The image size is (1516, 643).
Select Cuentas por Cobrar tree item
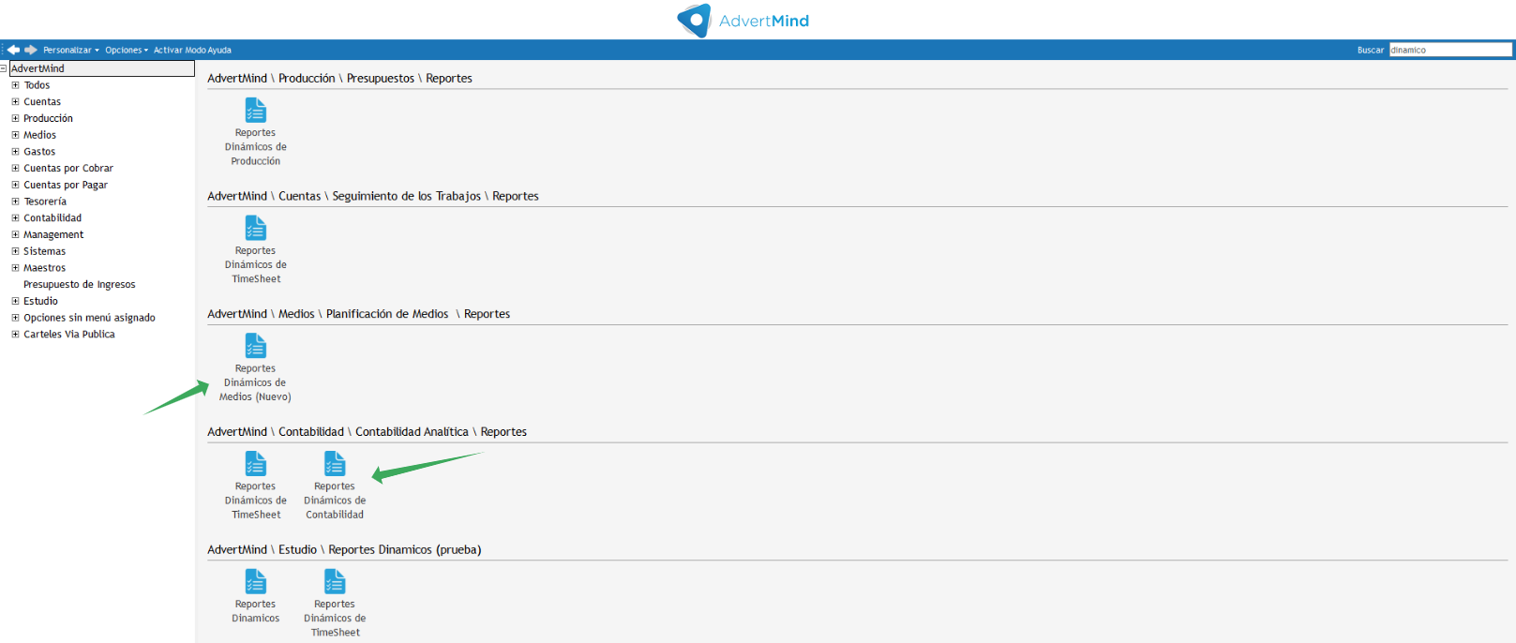[x=68, y=168]
